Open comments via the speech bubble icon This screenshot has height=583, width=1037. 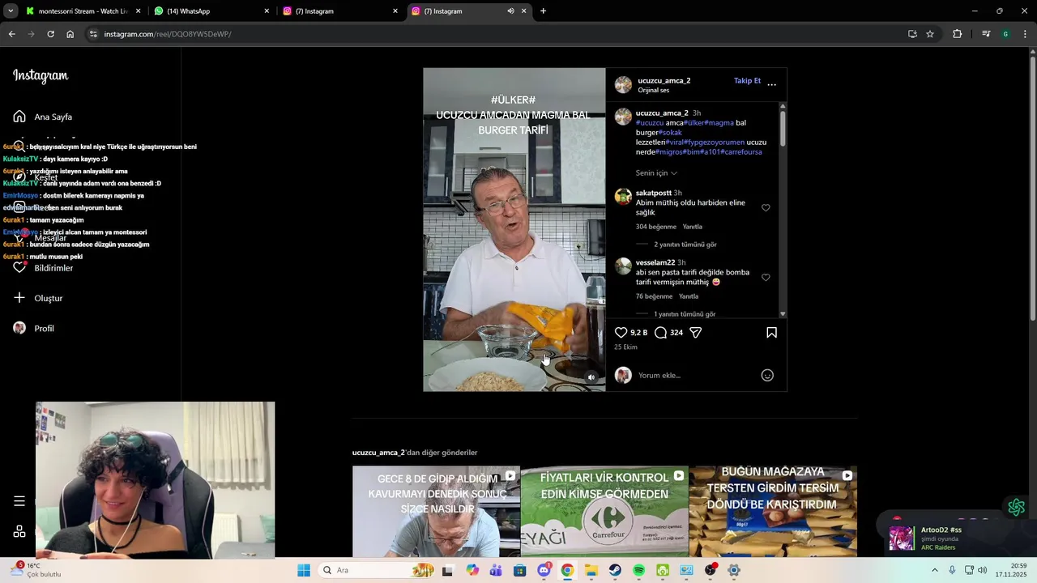(660, 333)
